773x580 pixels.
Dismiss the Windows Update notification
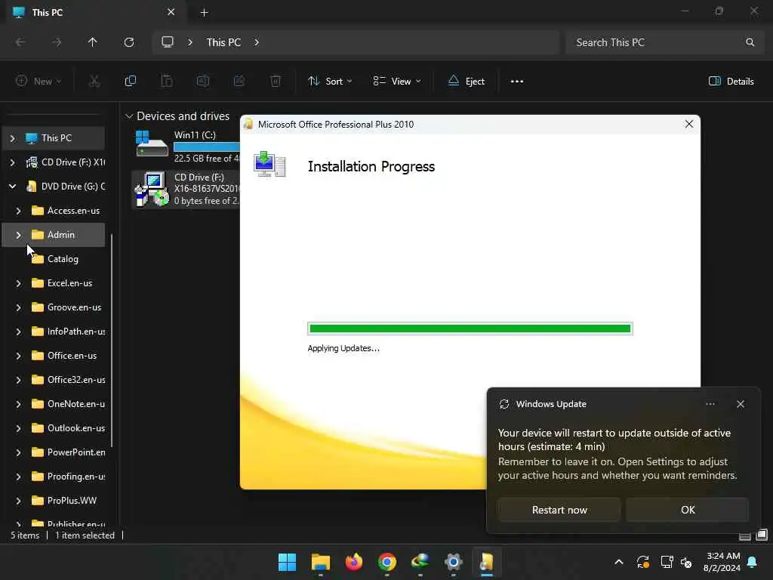coord(740,404)
